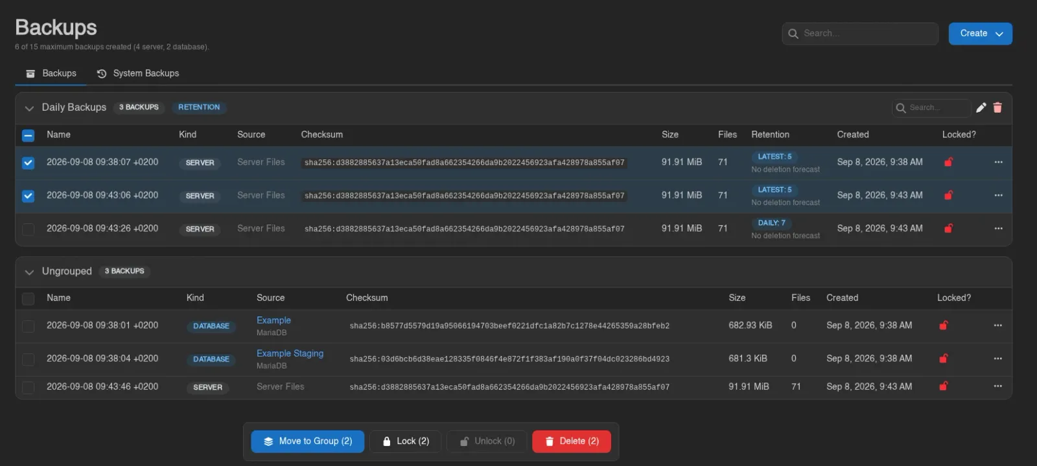The image size is (1037, 466).
Task: Uncheck the 09:38:07 backup checkbox
Action: coord(29,163)
